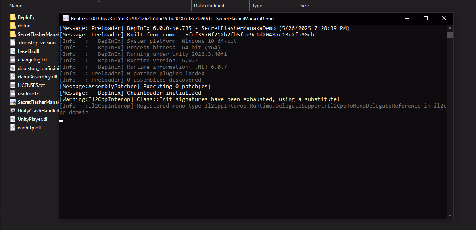The width and height of the screenshot is (476, 230).
Task: Select the doorstop_config.ini file icon
Action: tap(13, 68)
